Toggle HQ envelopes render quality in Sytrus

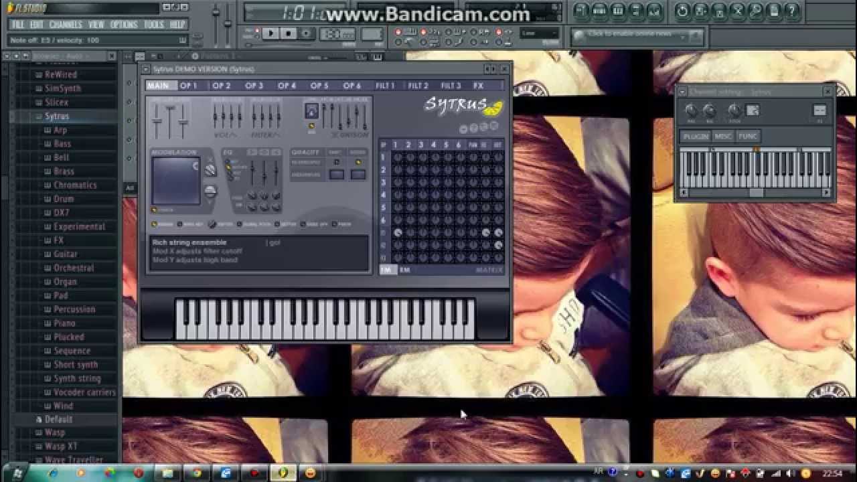(x=358, y=162)
